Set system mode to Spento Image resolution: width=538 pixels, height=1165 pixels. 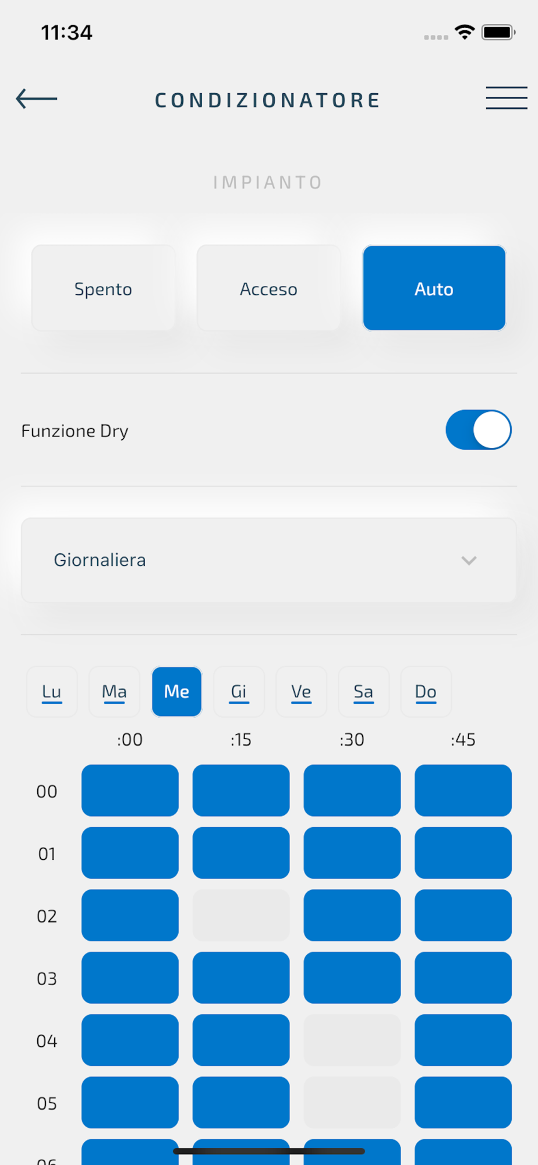(x=103, y=288)
